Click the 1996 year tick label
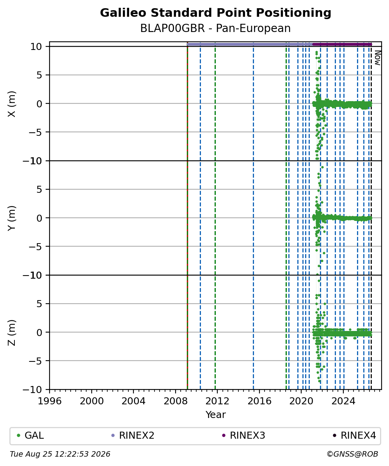 click(50, 401)
